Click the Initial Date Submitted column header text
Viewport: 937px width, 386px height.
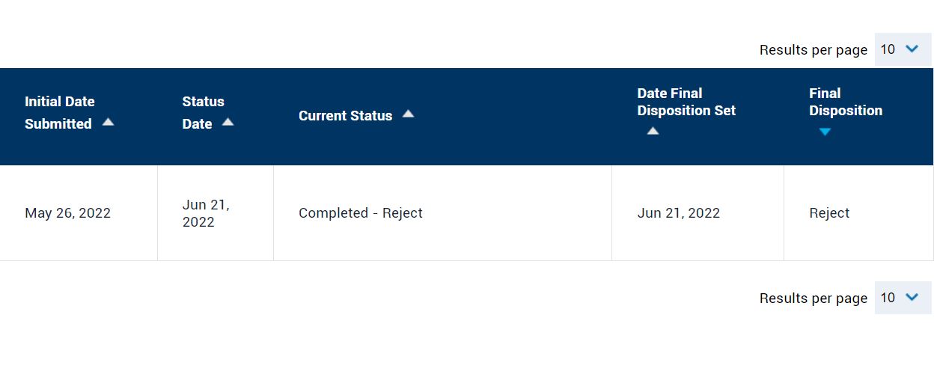coord(60,112)
